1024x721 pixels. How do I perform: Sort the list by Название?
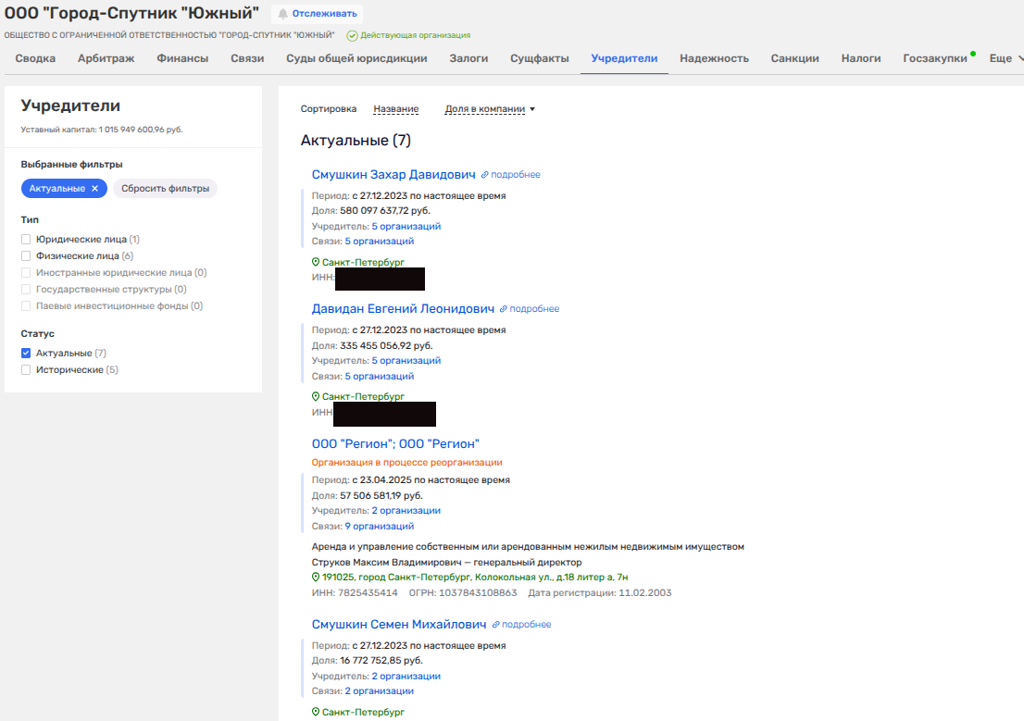point(395,109)
